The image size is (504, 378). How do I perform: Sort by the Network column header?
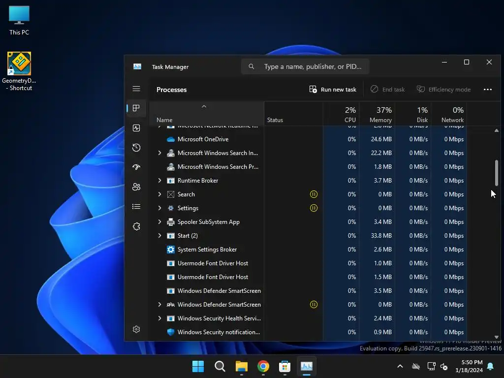449,114
